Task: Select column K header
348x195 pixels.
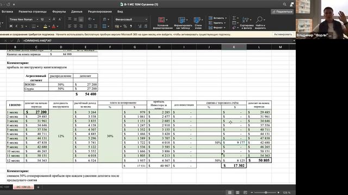Action: click(234, 47)
